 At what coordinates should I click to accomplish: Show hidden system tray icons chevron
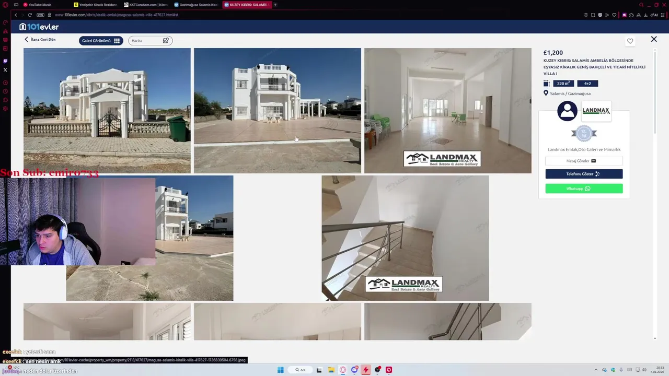point(597,370)
